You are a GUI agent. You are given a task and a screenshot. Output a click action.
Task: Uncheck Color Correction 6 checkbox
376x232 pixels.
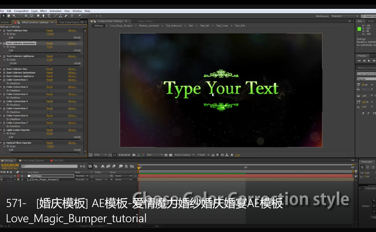pos(48,119)
